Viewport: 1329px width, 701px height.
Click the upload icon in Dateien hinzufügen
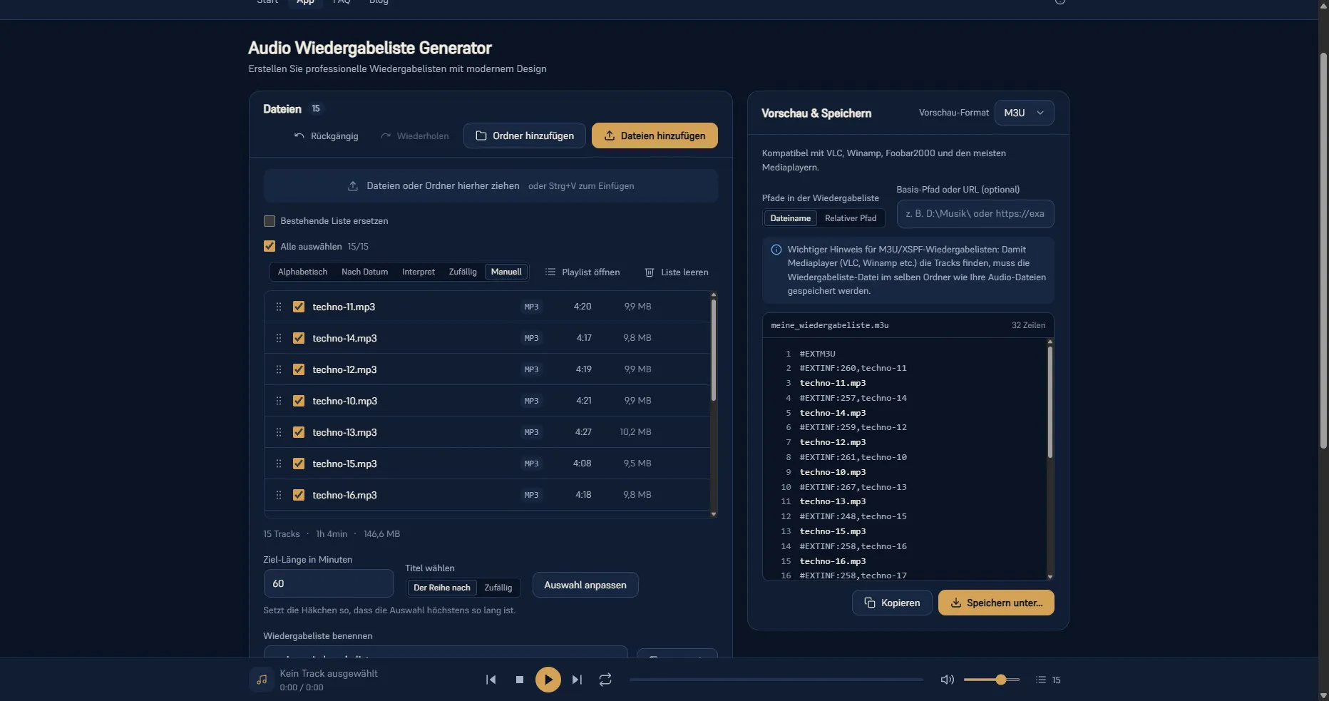tap(610, 135)
